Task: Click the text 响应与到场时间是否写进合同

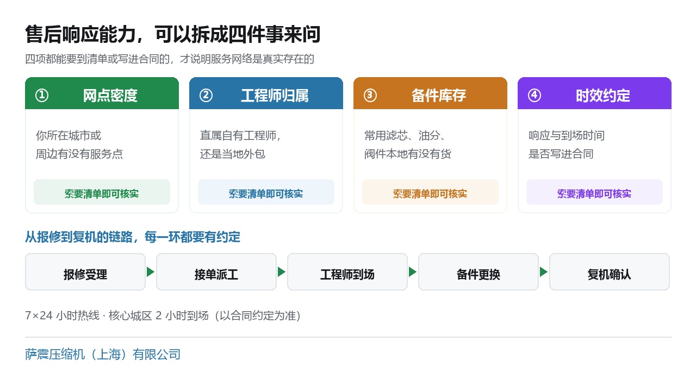Action: (x=567, y=144)
